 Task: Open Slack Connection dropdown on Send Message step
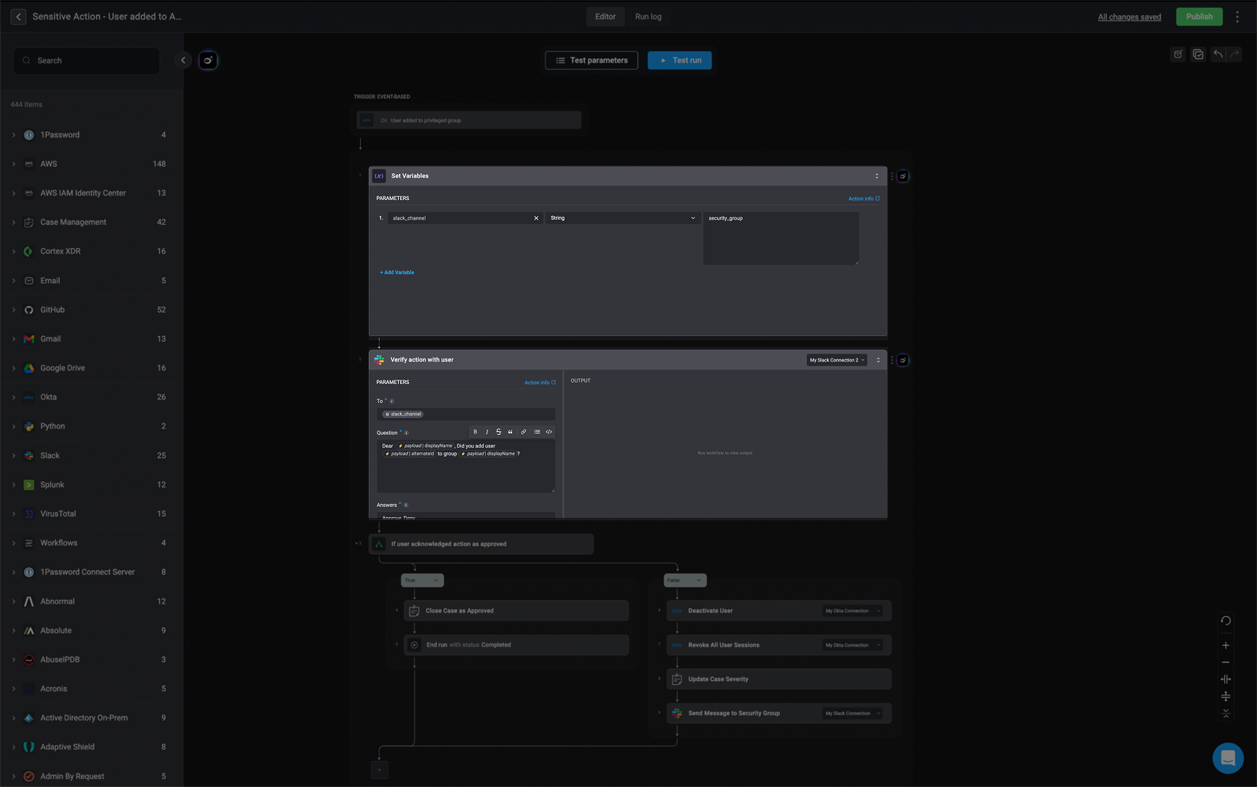853,714
